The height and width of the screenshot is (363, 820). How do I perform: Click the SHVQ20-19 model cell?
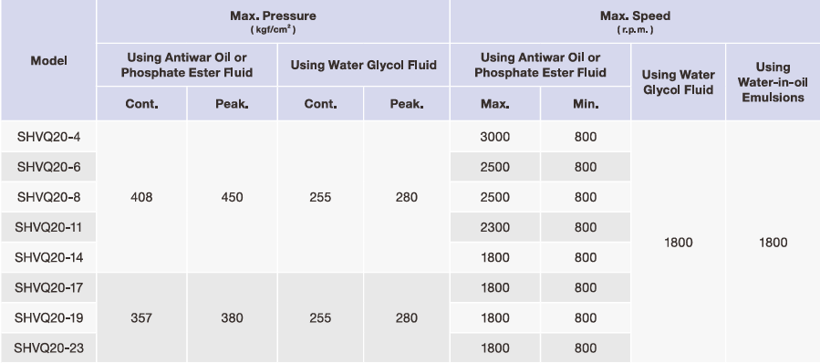(48, 318)
